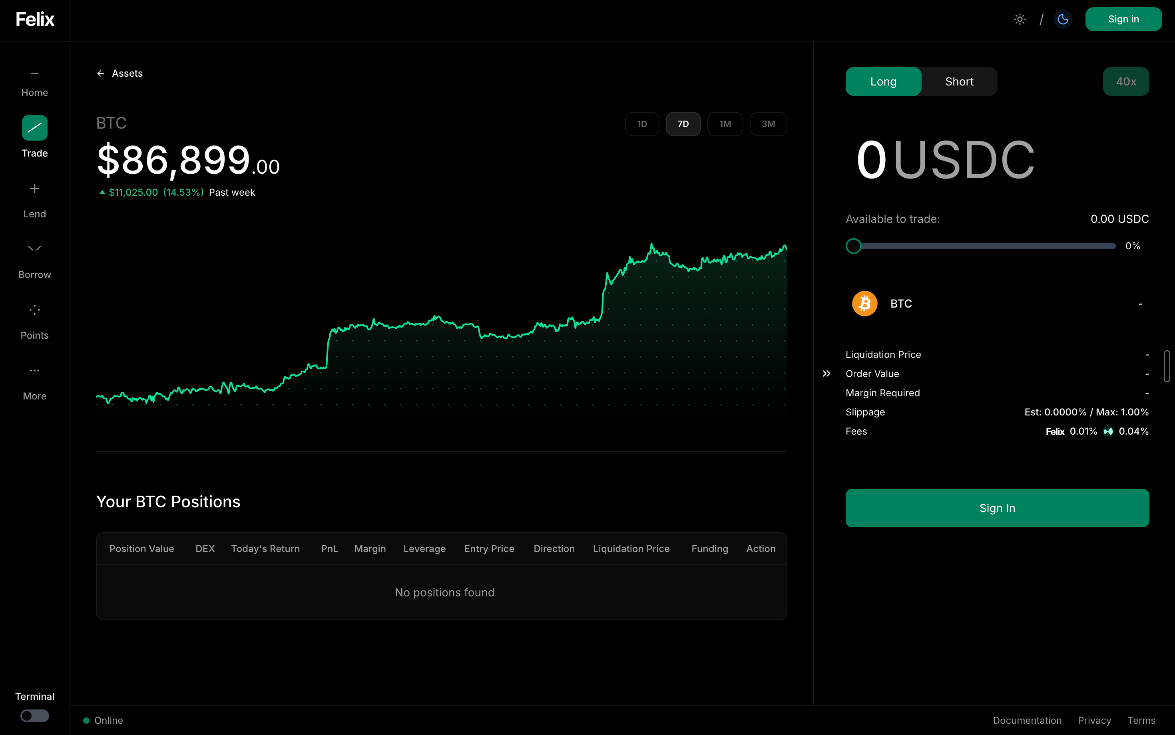
Task: Switch chart to 3M range
Action: [x=768, y=124]
